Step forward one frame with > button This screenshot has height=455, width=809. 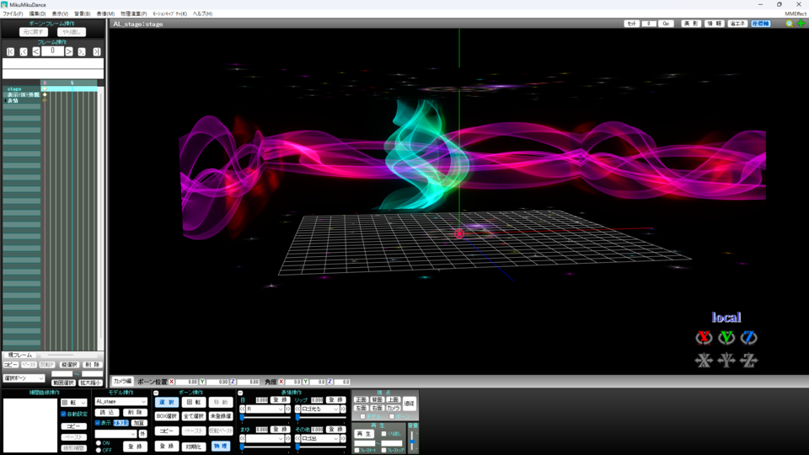pos(69,51)
